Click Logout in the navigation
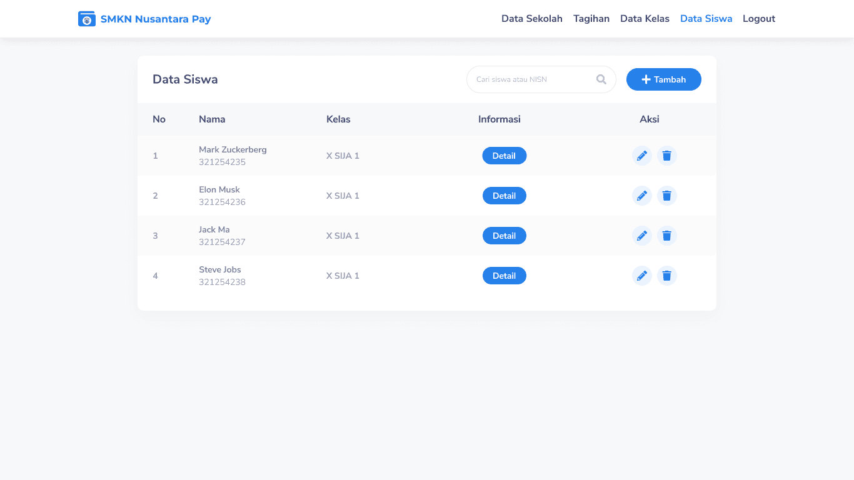Viewport: 854px width, 480px height. click(x=759, y=19)
